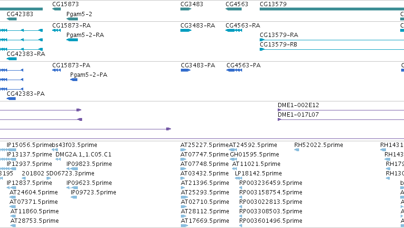Click the CG15873 gene label
The width and height of the screenshot is (404, 228).
pyautogui.click(x=66, y=4)
